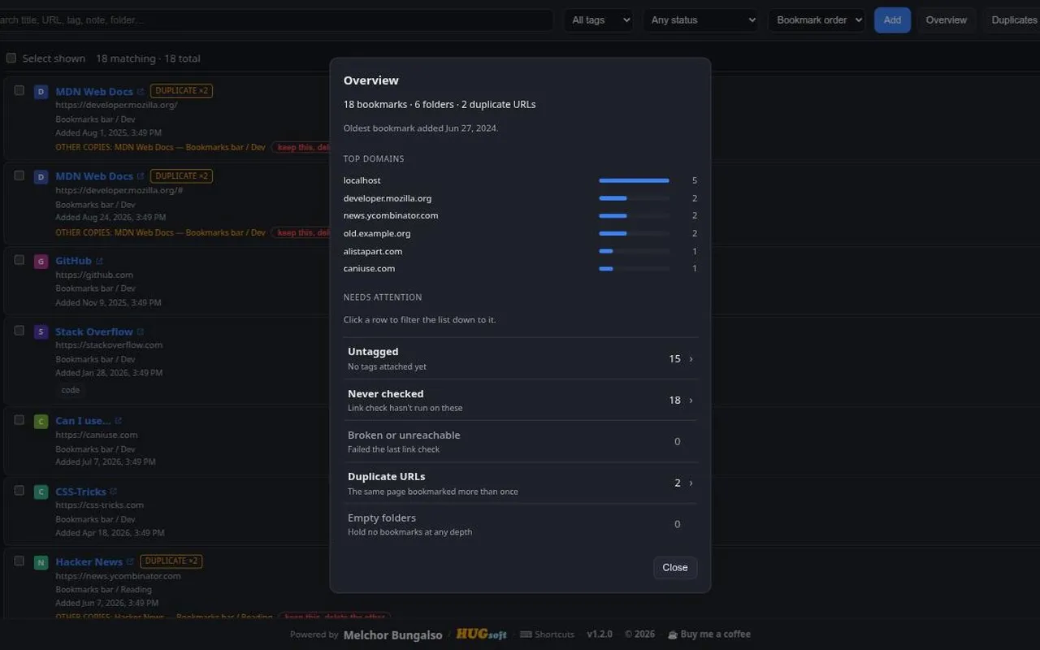
Task: Click the Can I use... external link icon
Action: tap(118, 421)
